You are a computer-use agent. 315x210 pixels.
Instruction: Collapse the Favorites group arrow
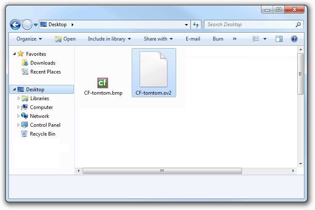pyautogui.click(x=15, y=54)
